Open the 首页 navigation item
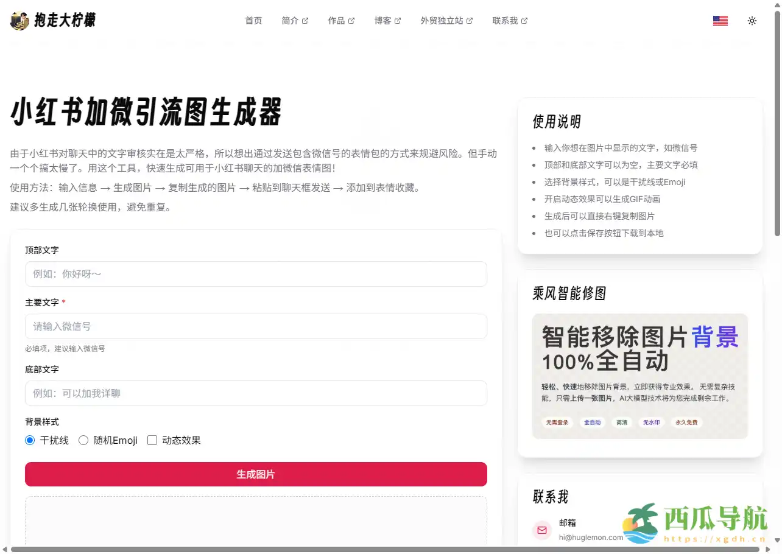The width and height of the screenshot is (782, 554). [x=253, y=20]
